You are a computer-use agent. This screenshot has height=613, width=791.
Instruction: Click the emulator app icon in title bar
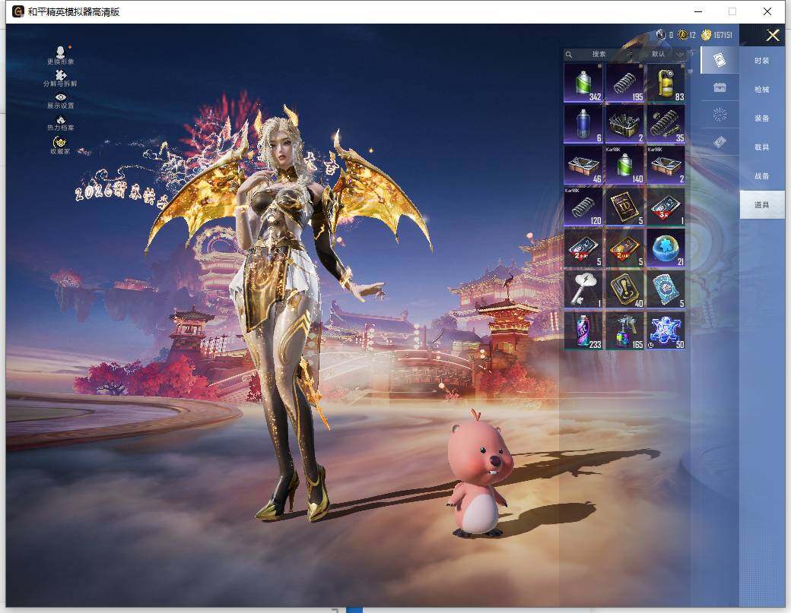(18, 11)
